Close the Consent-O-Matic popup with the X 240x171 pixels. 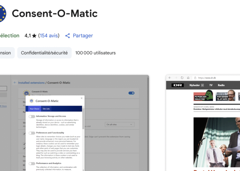(82, 98)
